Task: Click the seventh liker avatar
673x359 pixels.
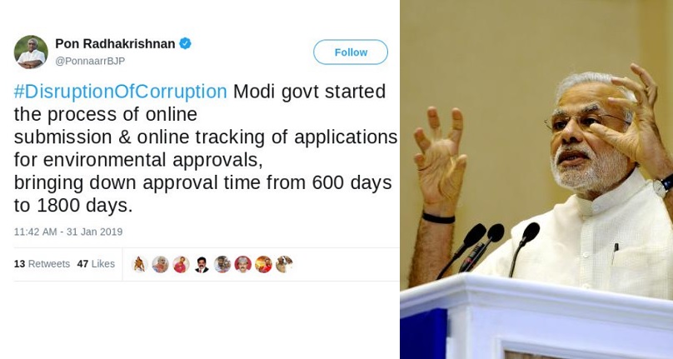Action: [x=263, y=264]
